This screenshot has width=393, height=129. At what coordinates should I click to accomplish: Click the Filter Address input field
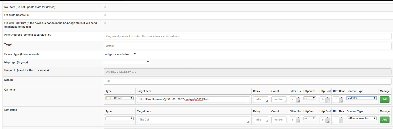pyautogui.click(x=247, y=36)
